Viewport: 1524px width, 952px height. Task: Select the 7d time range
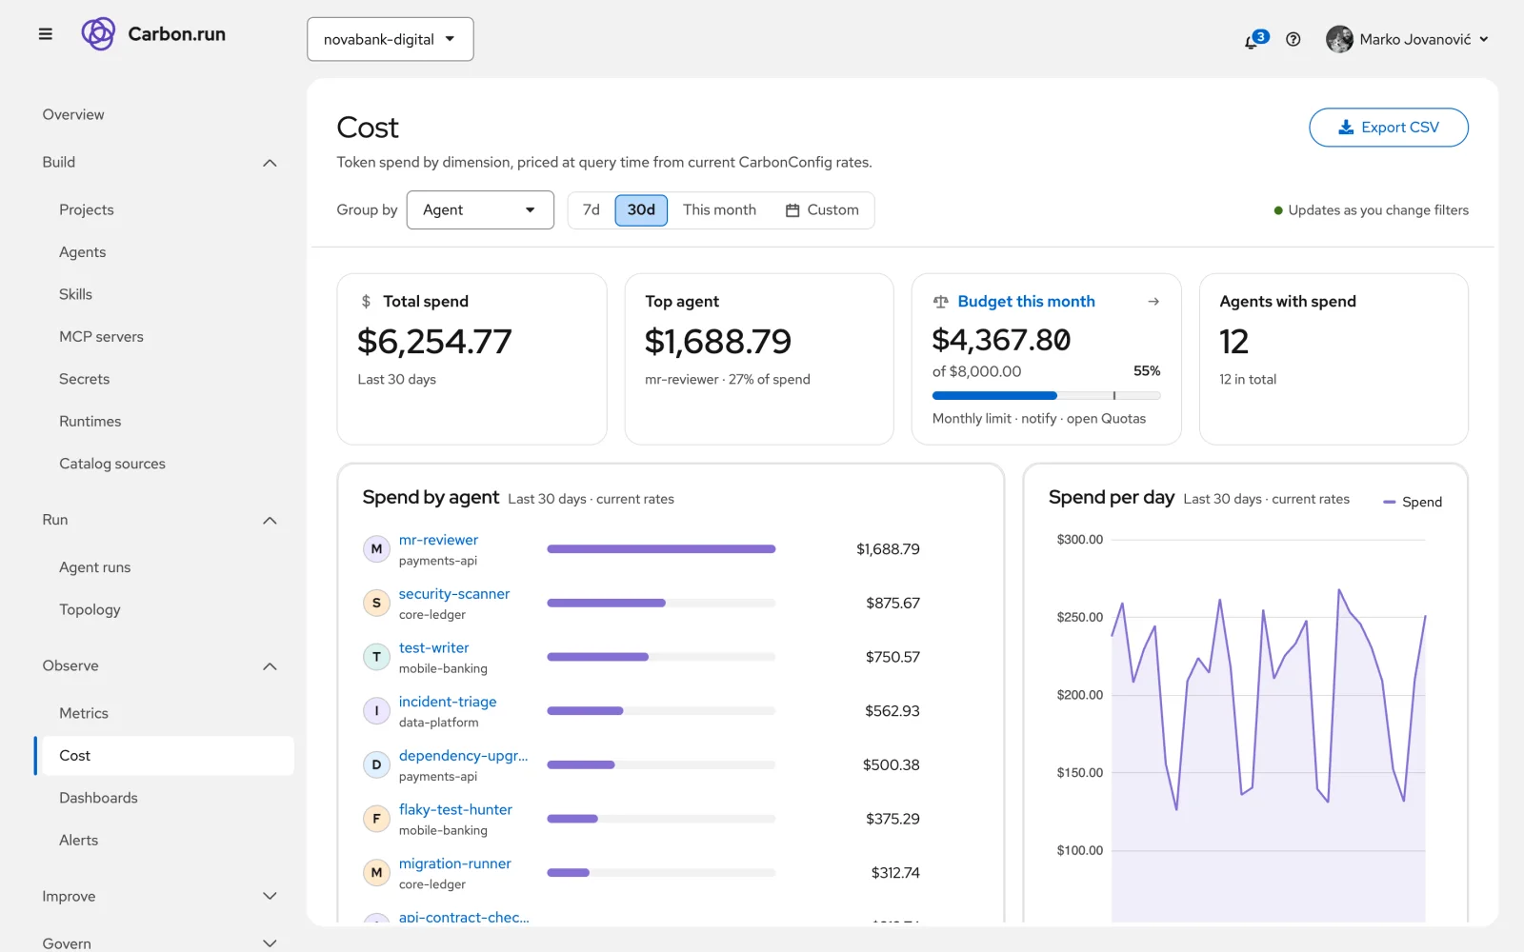592,210
